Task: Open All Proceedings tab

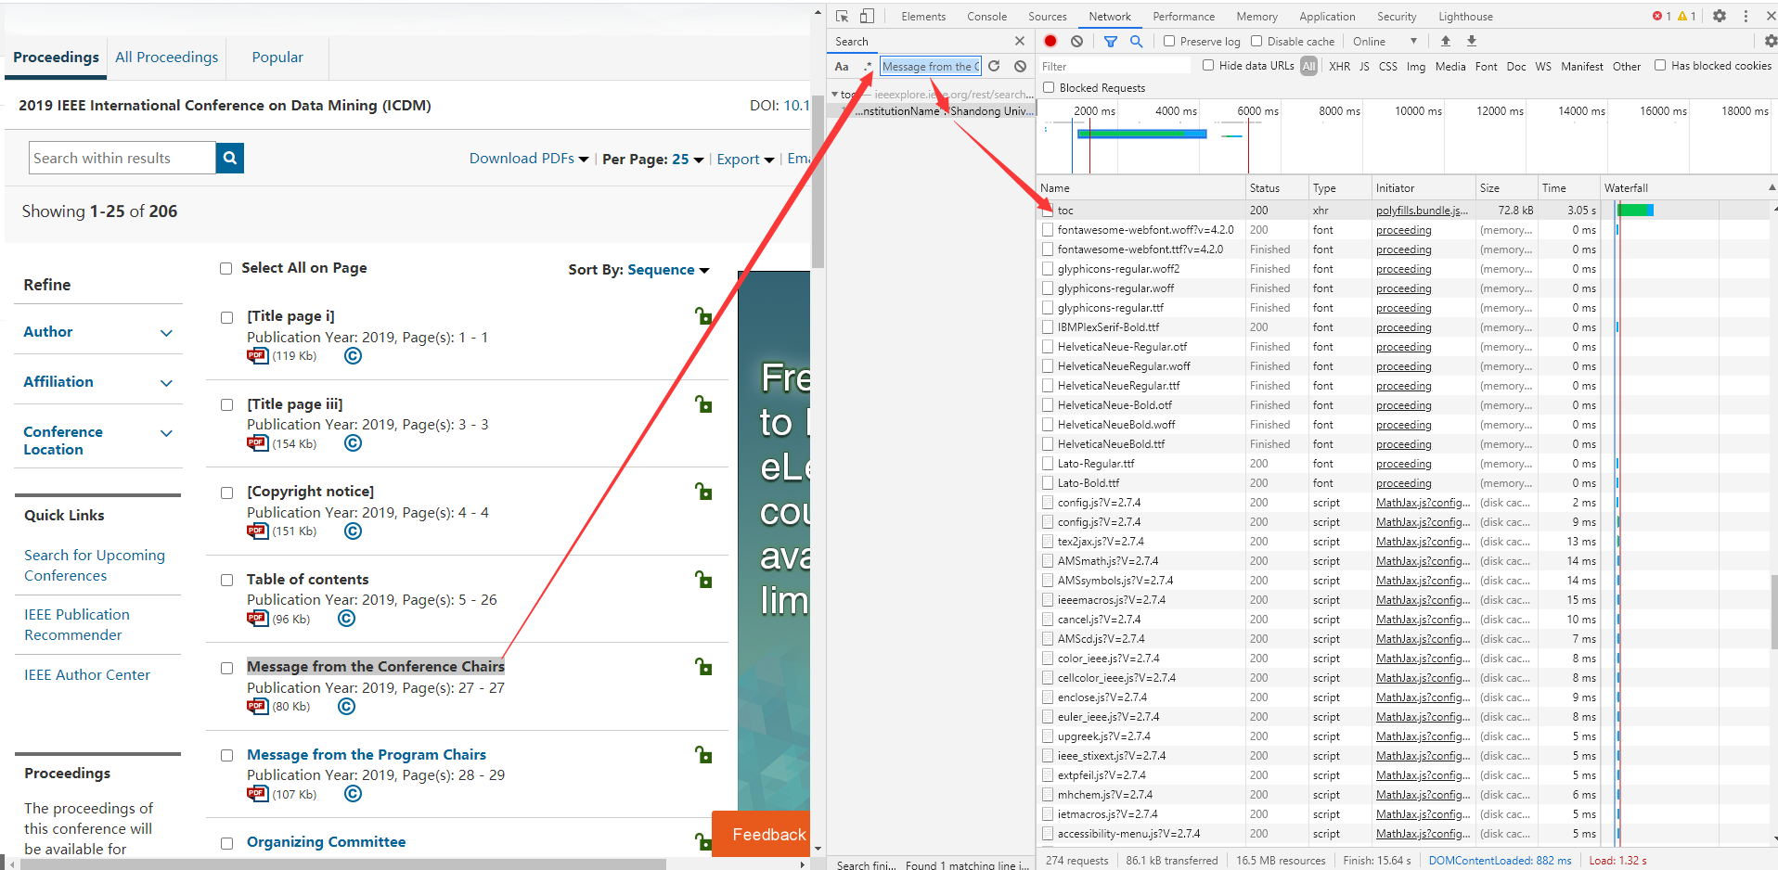Action: [167, 57]
